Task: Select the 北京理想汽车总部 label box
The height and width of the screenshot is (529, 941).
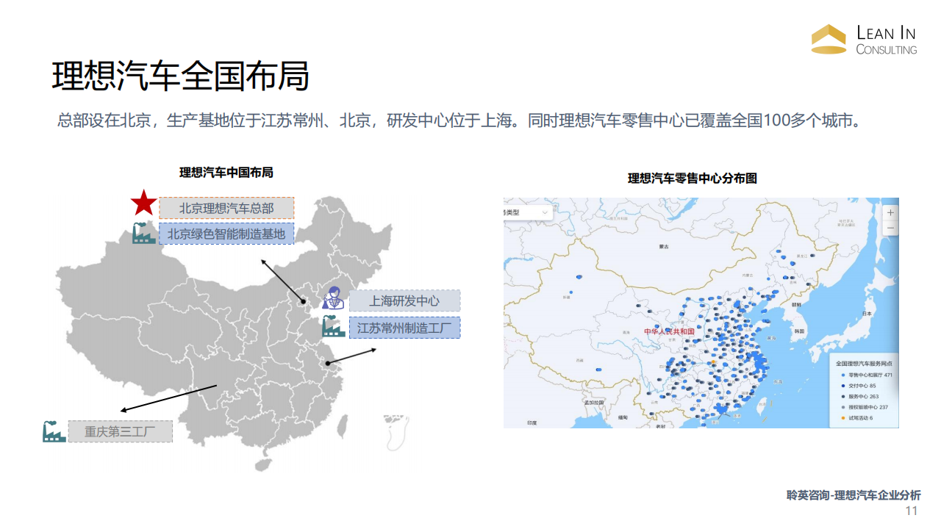Action: click(x=226, y=208)
